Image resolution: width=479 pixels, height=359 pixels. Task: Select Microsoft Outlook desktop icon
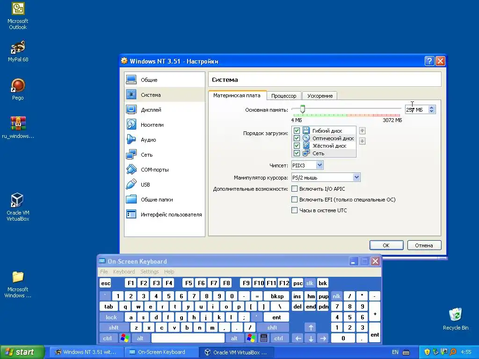coord(18,16)
